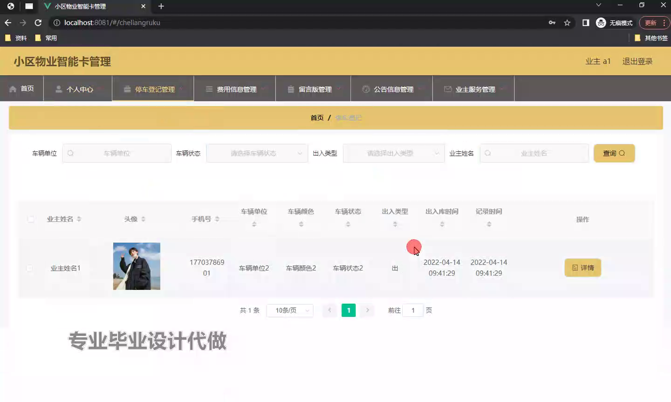Sort by the 手机号 column arrows
The image size is (671, 402).
point(217,219)
